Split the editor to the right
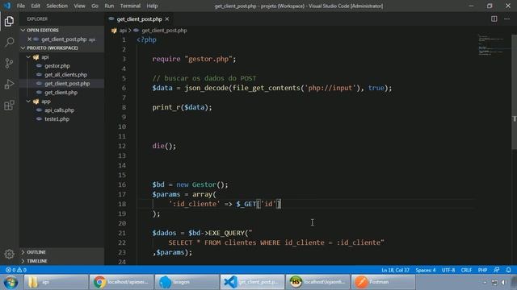 click(494, 19)
